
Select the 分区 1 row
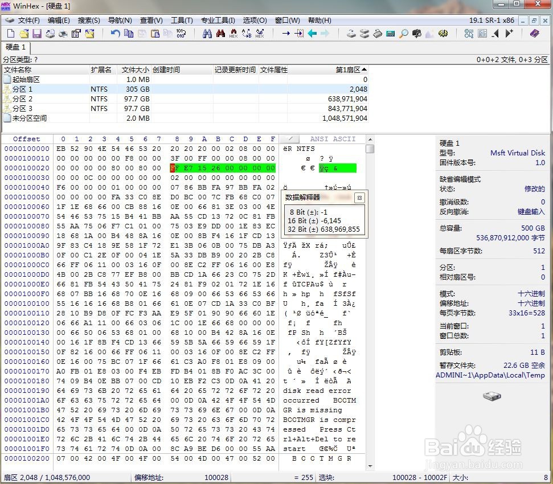(x=186, y=89)
